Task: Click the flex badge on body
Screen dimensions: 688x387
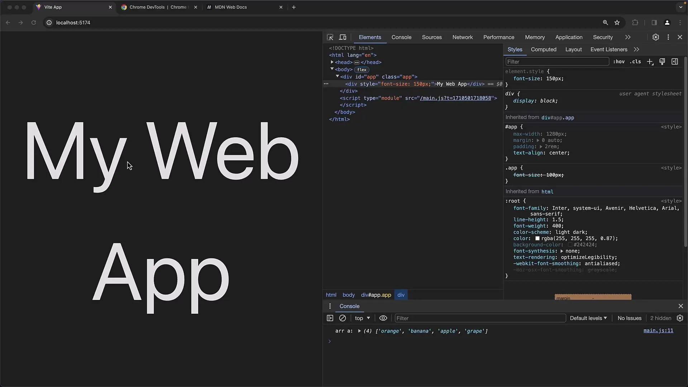Action: pyautogui.click(x=362, y=70)
